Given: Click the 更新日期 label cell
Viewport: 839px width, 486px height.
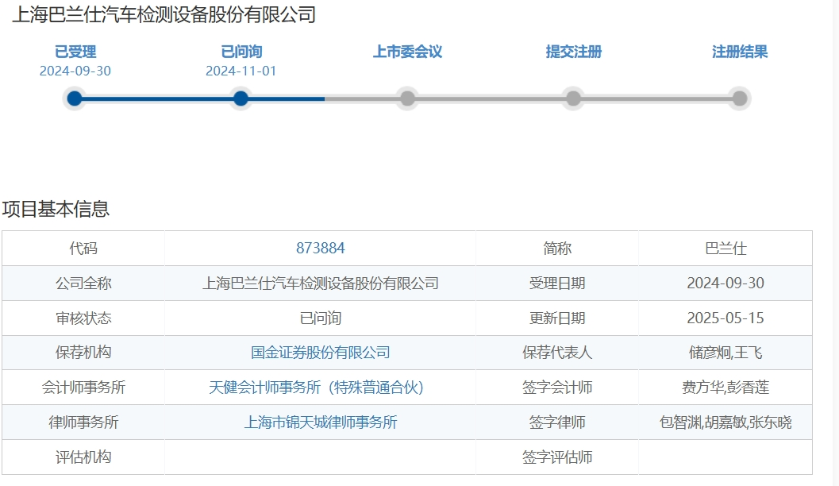Looking at the screenshot, I should [557, 318].
